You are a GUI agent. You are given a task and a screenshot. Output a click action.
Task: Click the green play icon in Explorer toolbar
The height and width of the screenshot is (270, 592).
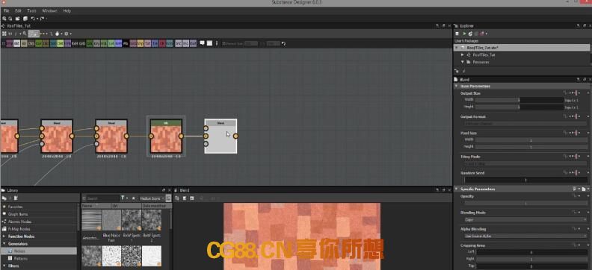[465, 34]
